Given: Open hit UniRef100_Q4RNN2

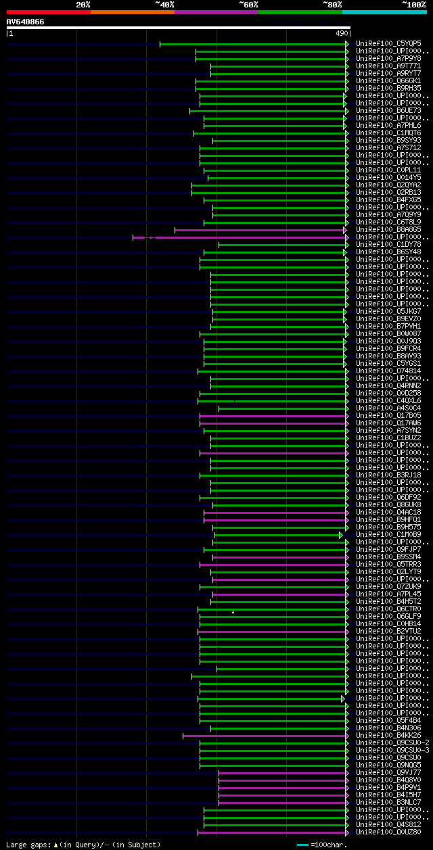Looking at the screenshot, I should (388, 386).
